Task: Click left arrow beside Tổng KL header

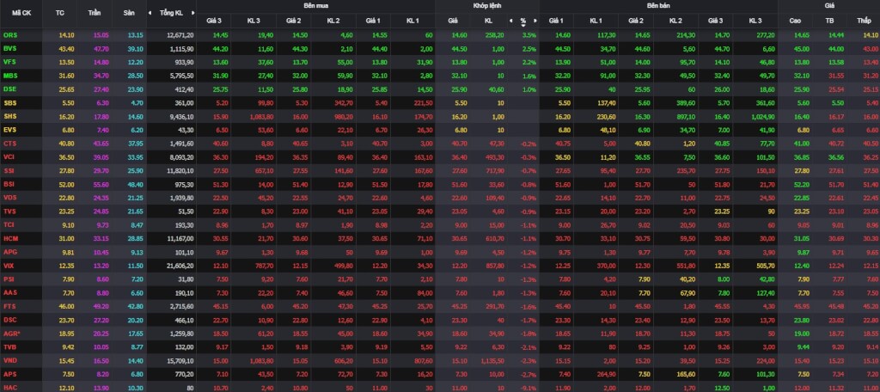Action: click(x=150, y=12)
